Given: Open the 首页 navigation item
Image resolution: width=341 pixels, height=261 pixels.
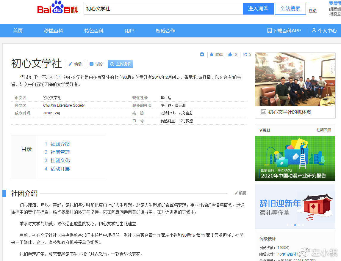Looking at the screenshot, I should pos(18,31).
